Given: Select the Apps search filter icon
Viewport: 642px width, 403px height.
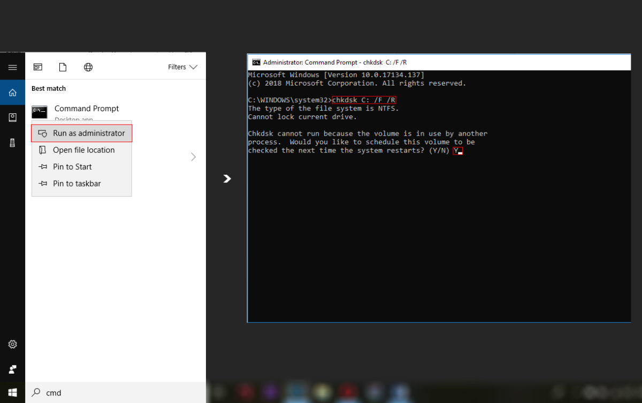Looking at the screenshot, I should 37,67.
